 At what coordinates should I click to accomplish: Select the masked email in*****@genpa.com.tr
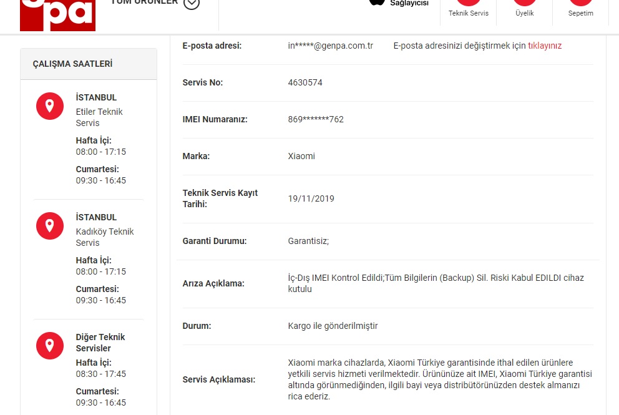(331, 46)
